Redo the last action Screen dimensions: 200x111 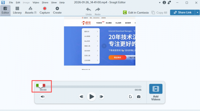(x=98, y=11)
